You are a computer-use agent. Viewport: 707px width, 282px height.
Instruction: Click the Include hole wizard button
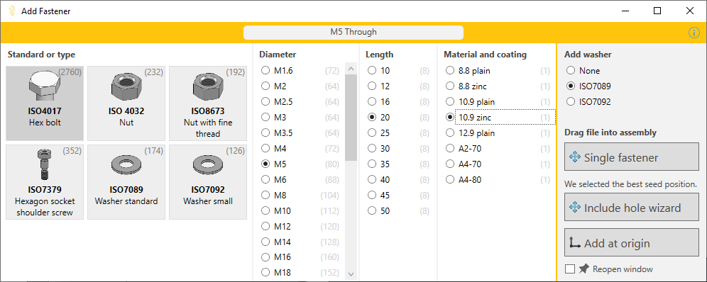632,208
